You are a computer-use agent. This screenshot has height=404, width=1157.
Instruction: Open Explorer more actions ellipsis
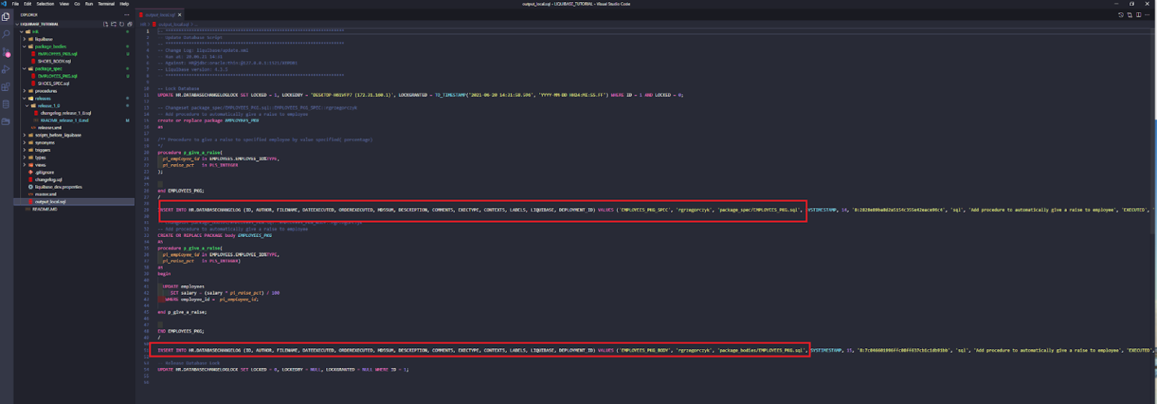(x=125, y=14)
